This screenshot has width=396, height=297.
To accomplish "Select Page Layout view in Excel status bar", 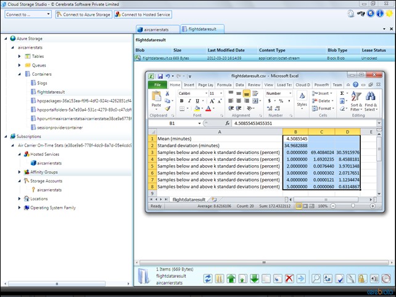I will tap(305, 206).
